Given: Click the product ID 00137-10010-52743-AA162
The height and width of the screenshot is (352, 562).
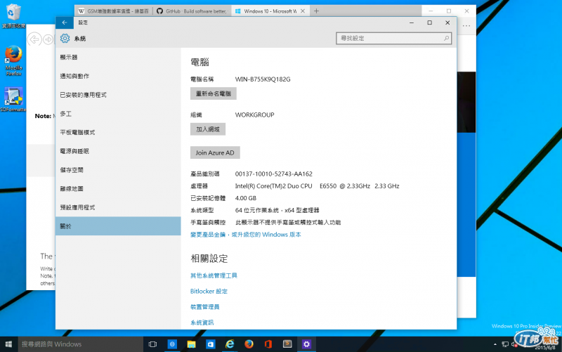Looking at the screenshot, I should (x=274, y=174).
